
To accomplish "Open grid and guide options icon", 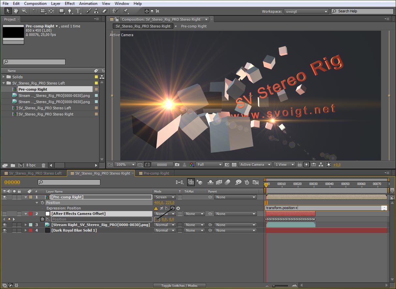I will (140, 165).
